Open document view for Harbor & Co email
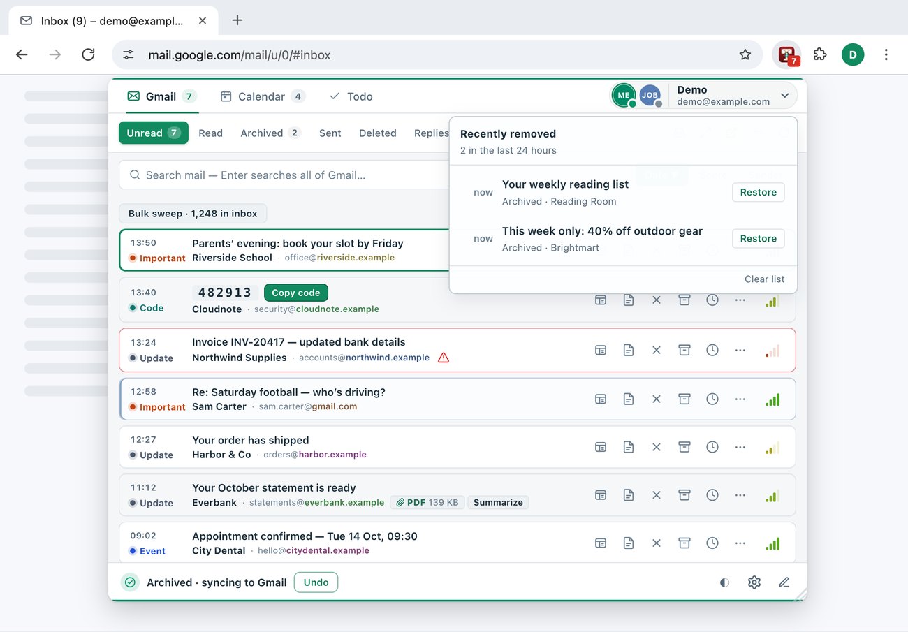This screenshot has height=632, width=908. coord(629,447)
